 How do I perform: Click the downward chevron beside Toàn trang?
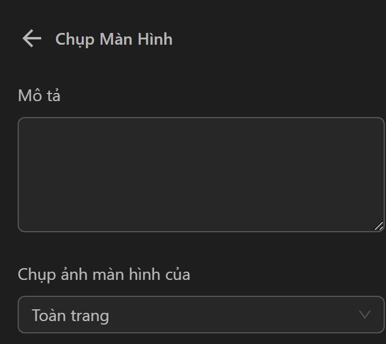point(365,315)
